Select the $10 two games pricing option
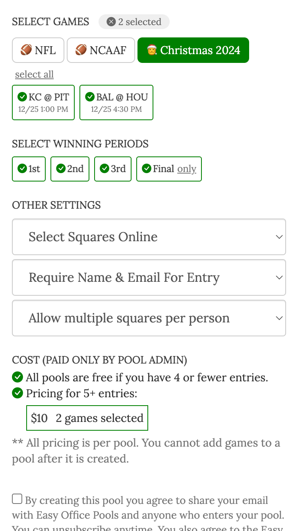This screenshot has height=531, width=298. click(x=87, y=418)
